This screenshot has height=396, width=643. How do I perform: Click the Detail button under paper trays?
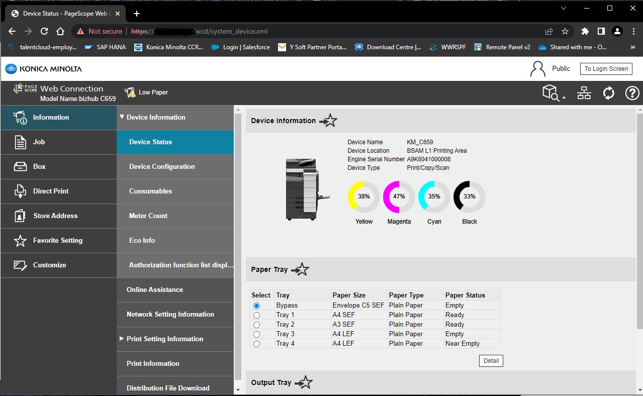point(491,361)
